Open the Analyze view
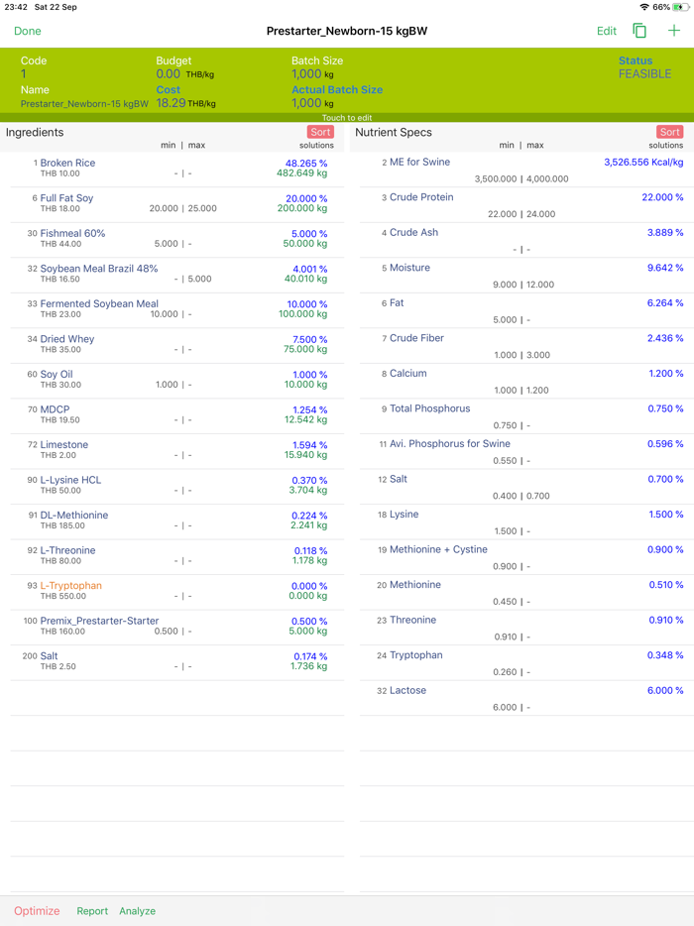Image resolution: width=694 pixels, height=926 pixels. coord(137,911)
